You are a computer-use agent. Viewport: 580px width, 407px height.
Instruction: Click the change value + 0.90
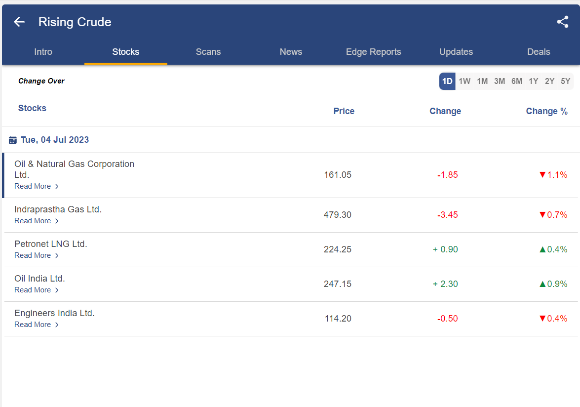pos(445,249)
